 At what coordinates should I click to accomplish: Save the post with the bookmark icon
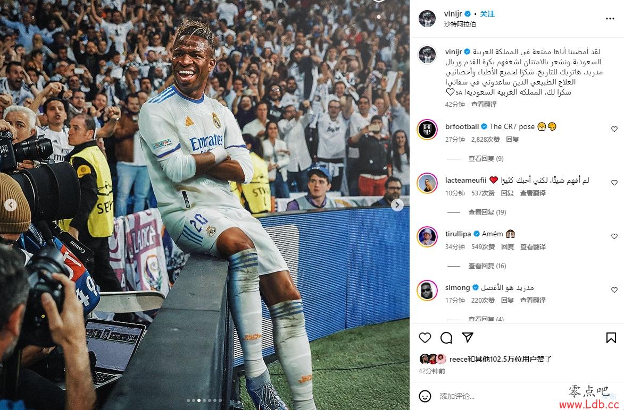coord(611,338)
